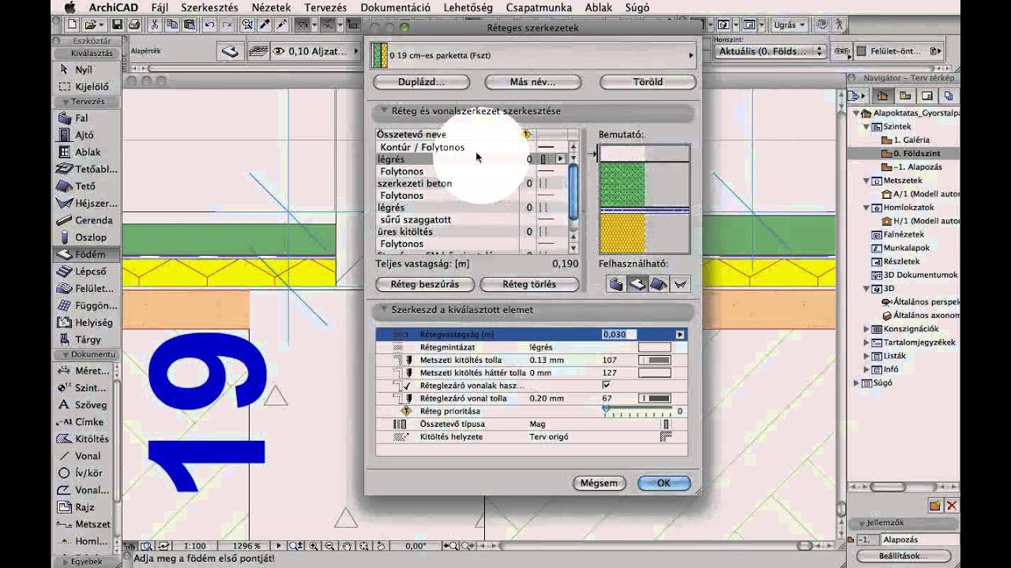Open the Fájl menu
Image resolution: width=1011 pixels, height=568 pixels.
click(x=159, y=7)
